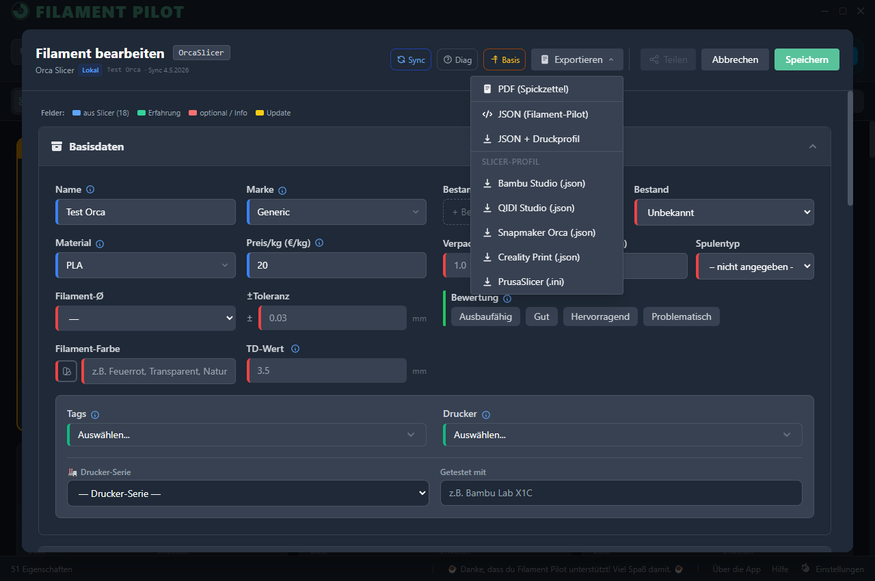Open Über die App link

tap(736, 569)
